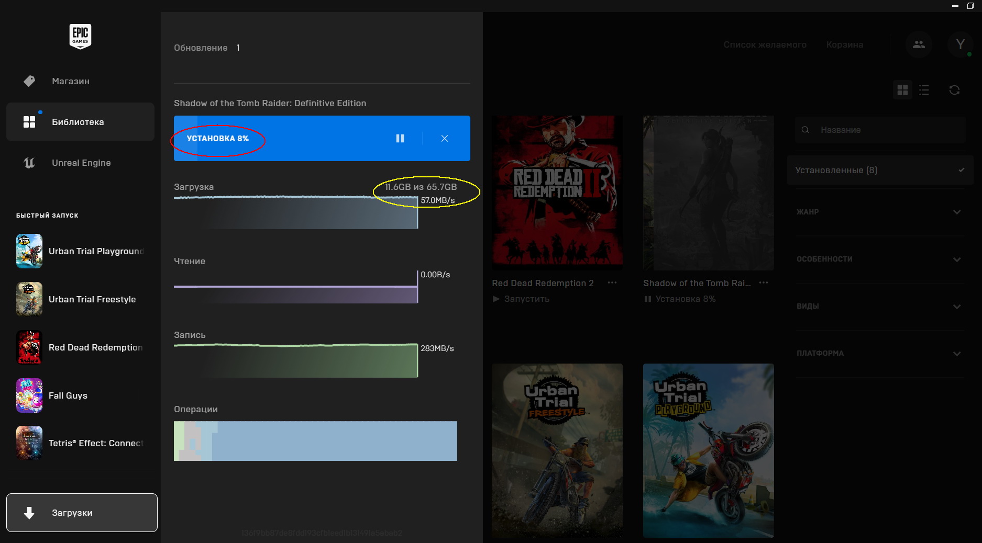Click the Запись write speed graph
Screen dimensions: 982x543
[x=296, y=360]
